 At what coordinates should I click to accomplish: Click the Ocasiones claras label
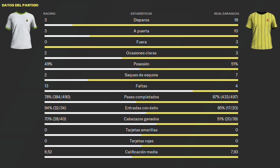click(x=141, y=53)
